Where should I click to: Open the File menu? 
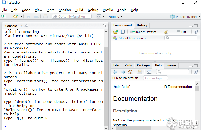pos(4,10)
